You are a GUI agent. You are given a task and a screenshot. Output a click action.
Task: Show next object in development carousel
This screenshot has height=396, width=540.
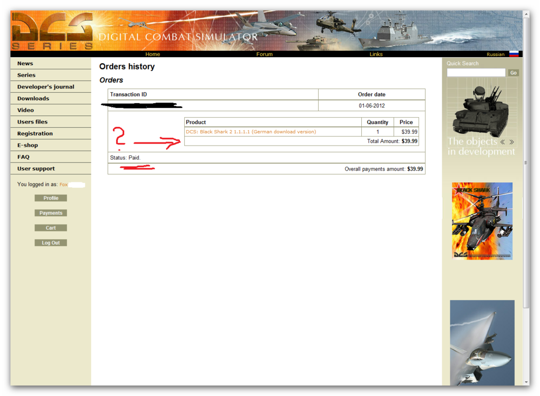click(x=511, y=141)
